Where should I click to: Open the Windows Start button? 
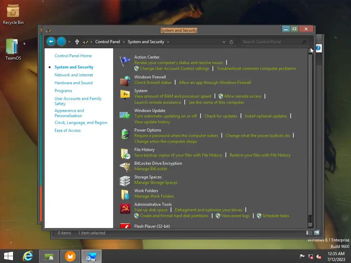pyautogui.click(x=9, y=256)
